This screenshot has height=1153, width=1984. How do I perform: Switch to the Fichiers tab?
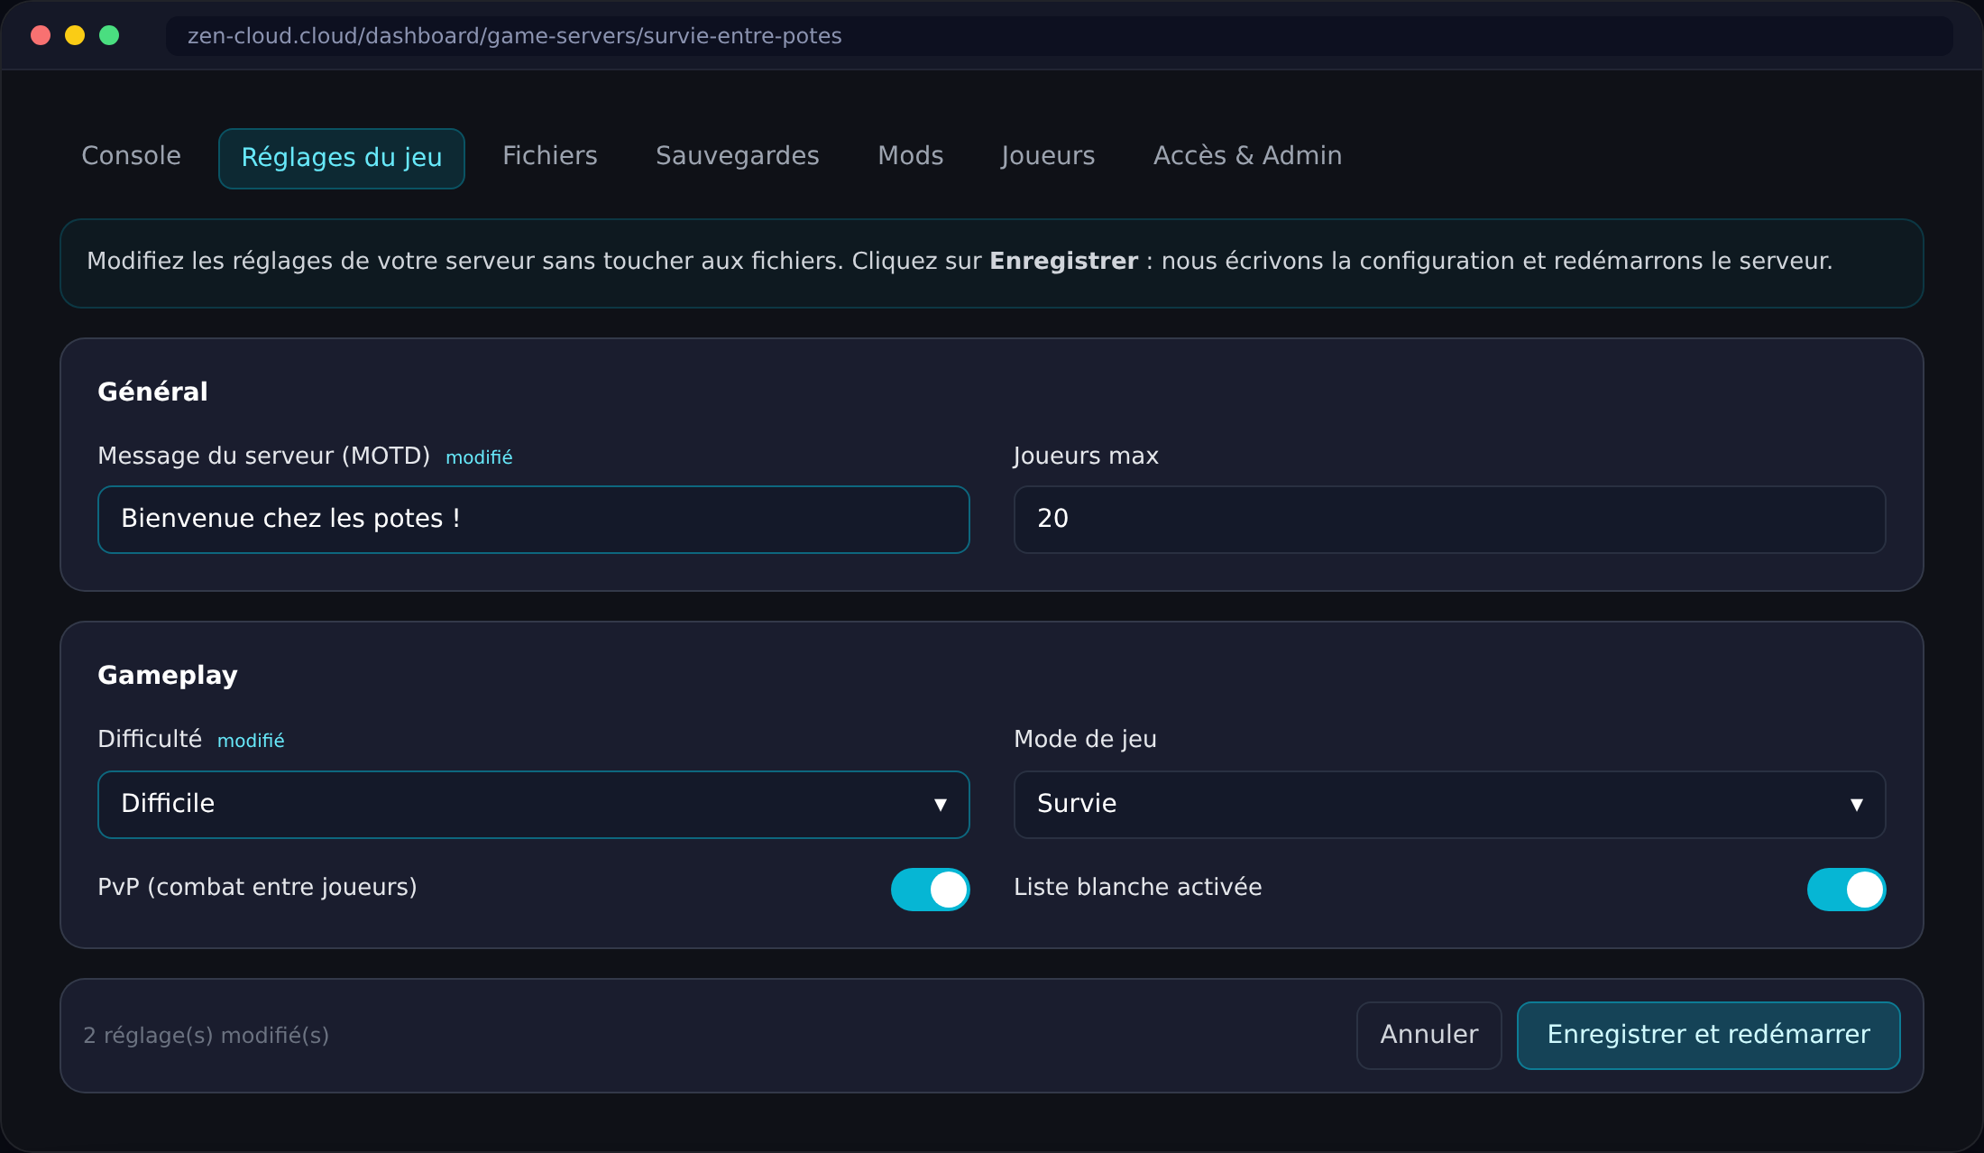tap(549, 156)
